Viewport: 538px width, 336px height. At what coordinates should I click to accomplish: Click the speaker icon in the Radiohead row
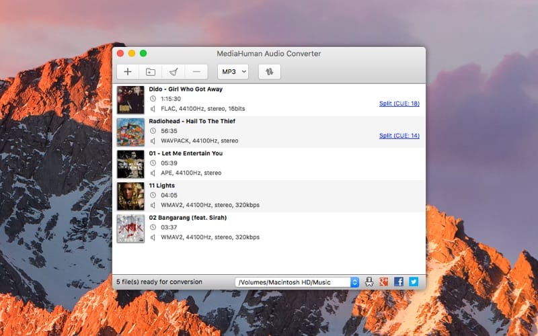click(153, 141)
